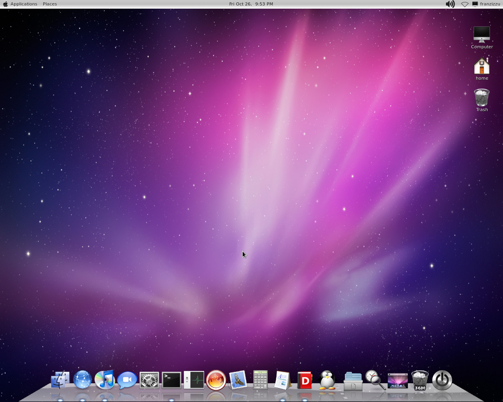Image resolution: width=503 pixels, height=402 pixels.
Task: Launch the text document editor icon in dock
Action: 282,380
